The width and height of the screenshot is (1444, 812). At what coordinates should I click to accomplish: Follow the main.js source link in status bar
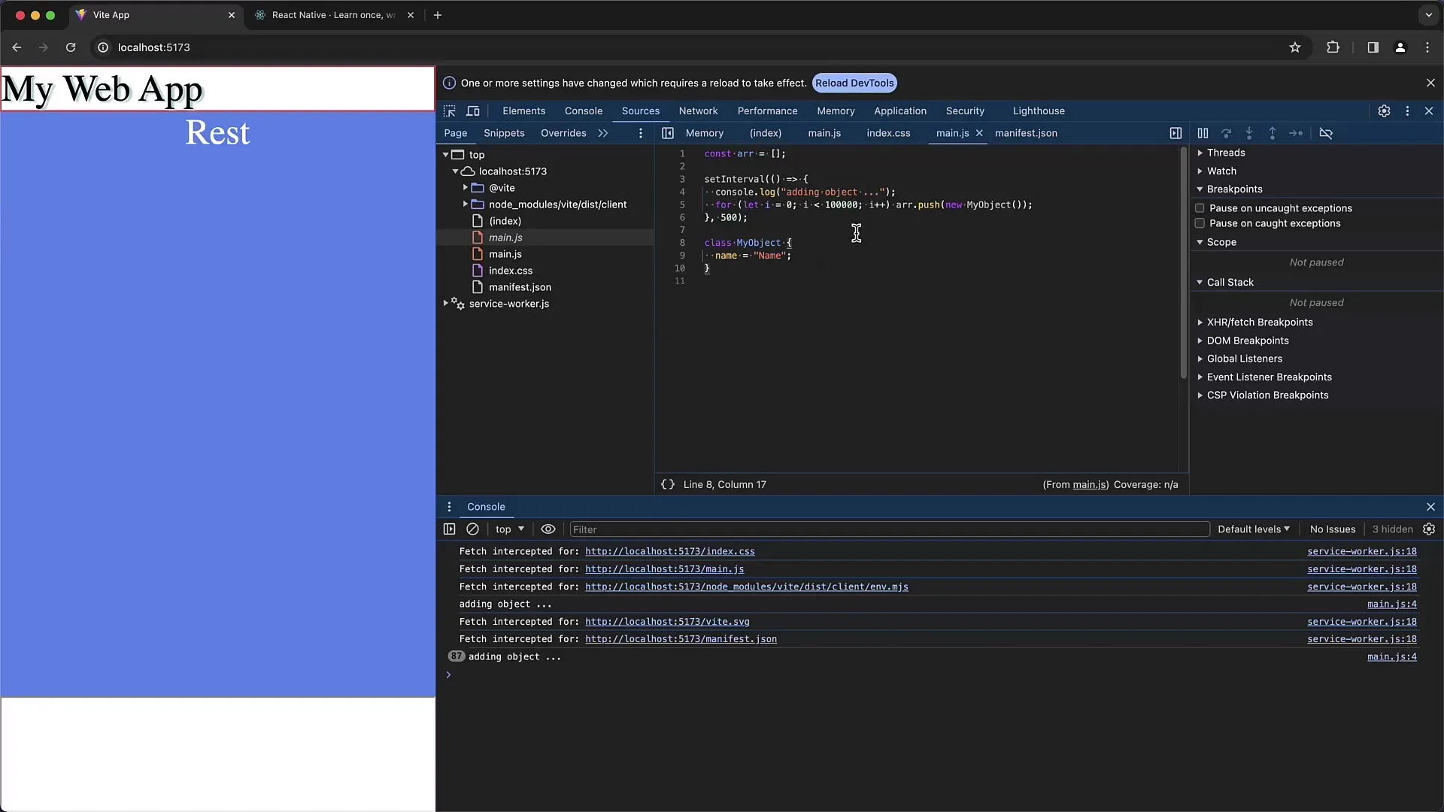(1089, 485)
